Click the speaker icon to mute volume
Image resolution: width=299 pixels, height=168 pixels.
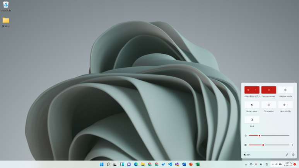246,145
